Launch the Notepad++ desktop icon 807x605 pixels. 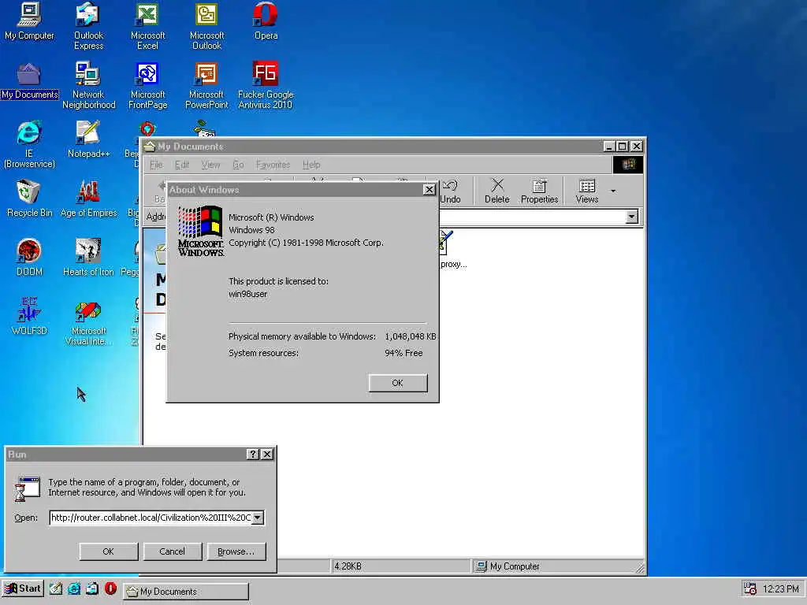[88, 139]
